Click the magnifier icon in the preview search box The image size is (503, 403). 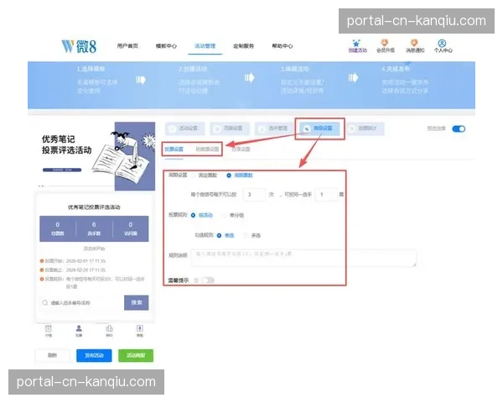45,303
